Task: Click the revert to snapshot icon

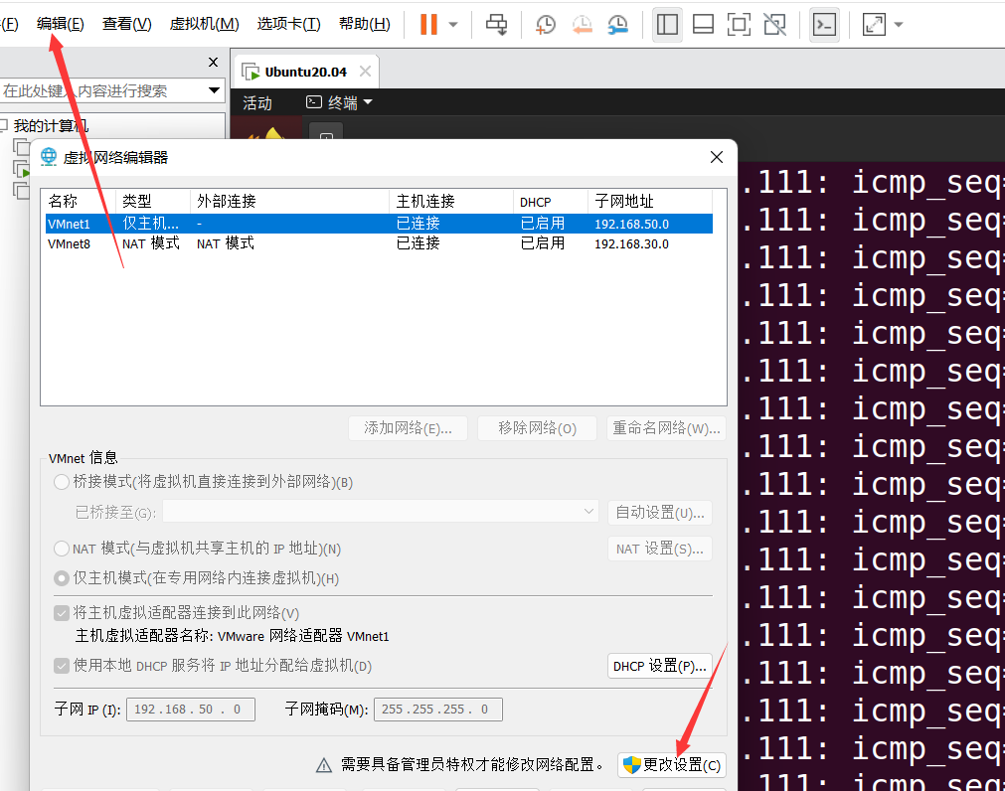Action: tap(582, 24)
